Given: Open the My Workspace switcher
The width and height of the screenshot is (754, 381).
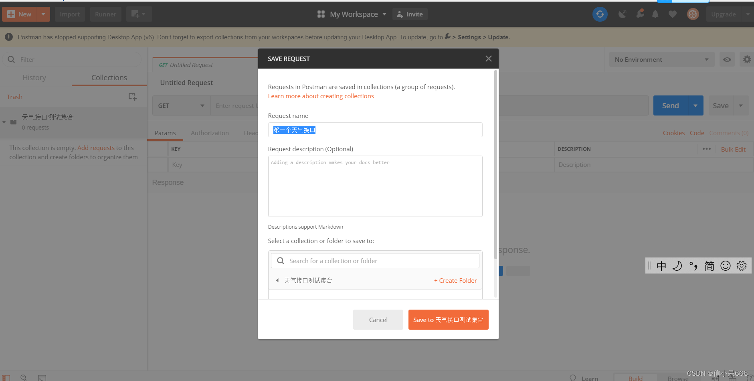Looking at the screenshot, I should click(x=352, y=14).
